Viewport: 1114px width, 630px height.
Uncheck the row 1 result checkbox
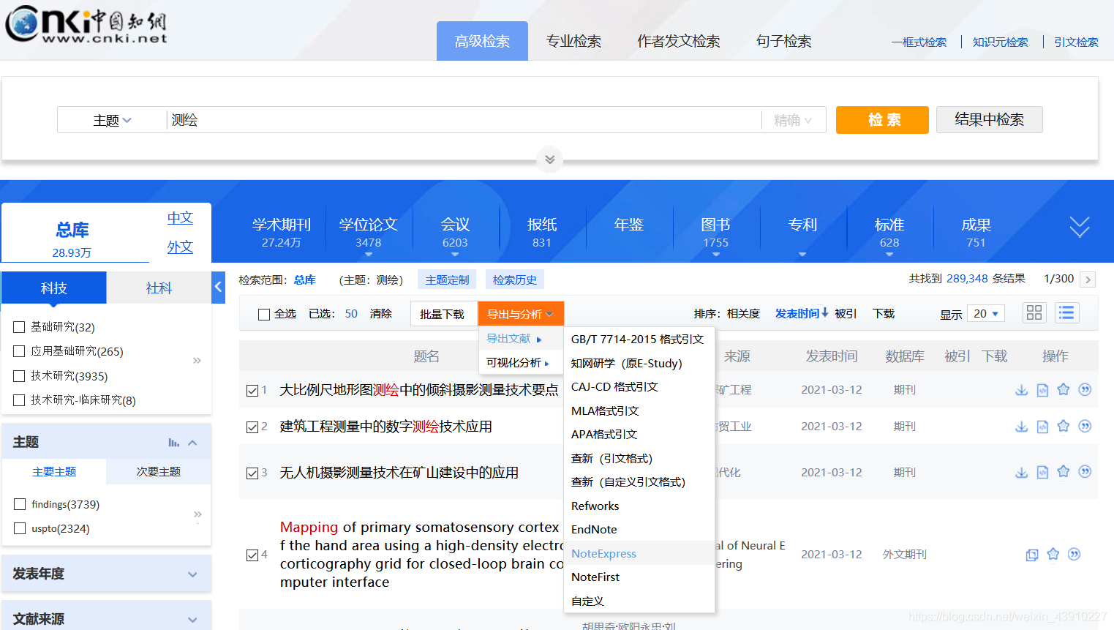pyautogui.click(x=252, y=391)
